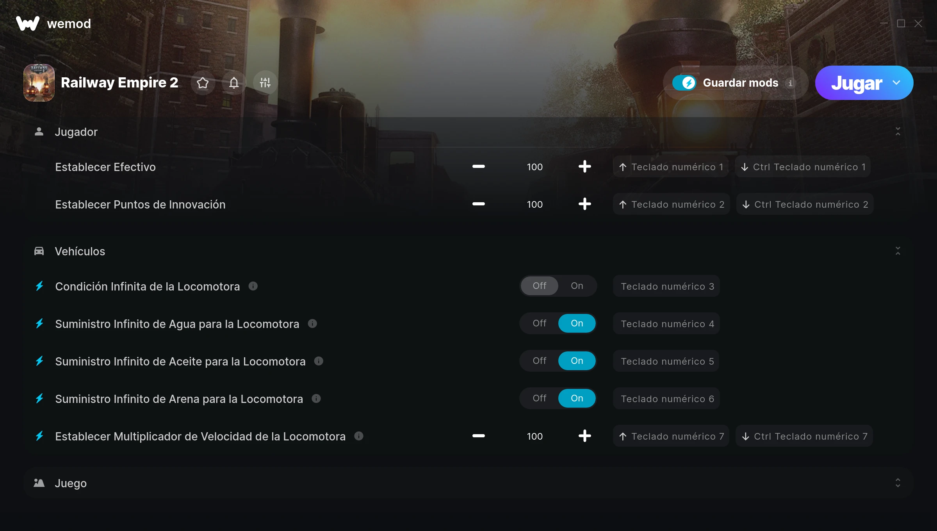Open the Railway Empire 2 game thumbnail
Viewport: 937px width, 531px height.
tap(39, 83)
